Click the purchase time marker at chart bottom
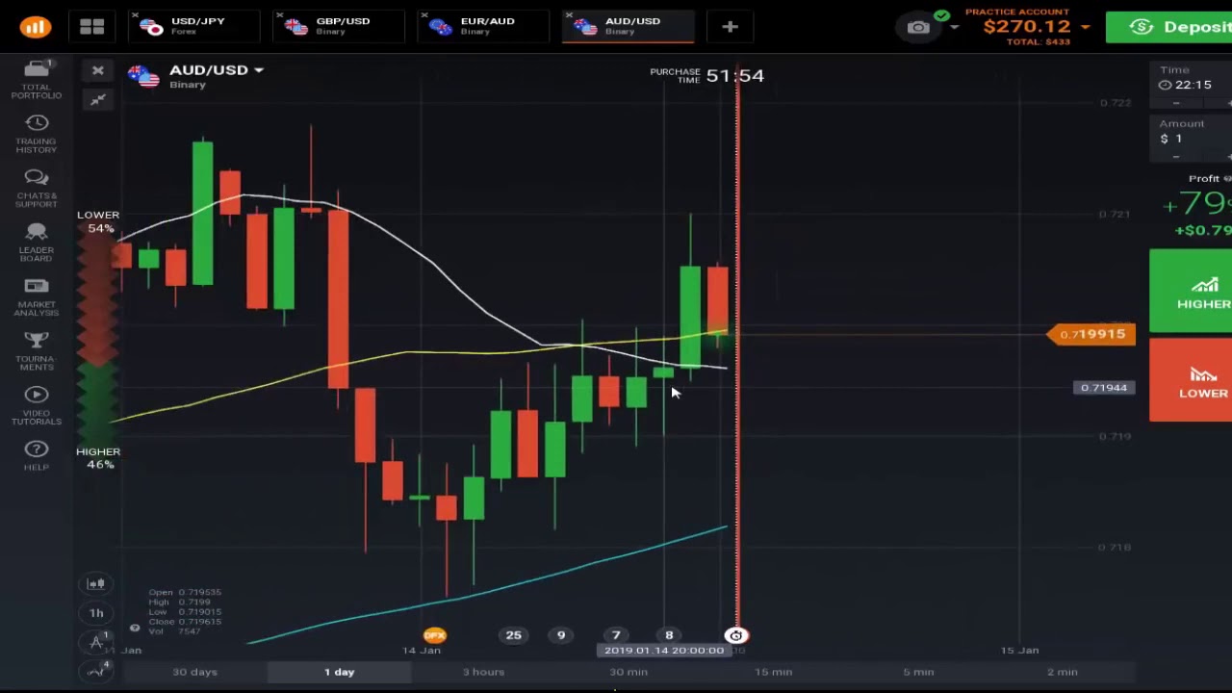 click(735, 635)
